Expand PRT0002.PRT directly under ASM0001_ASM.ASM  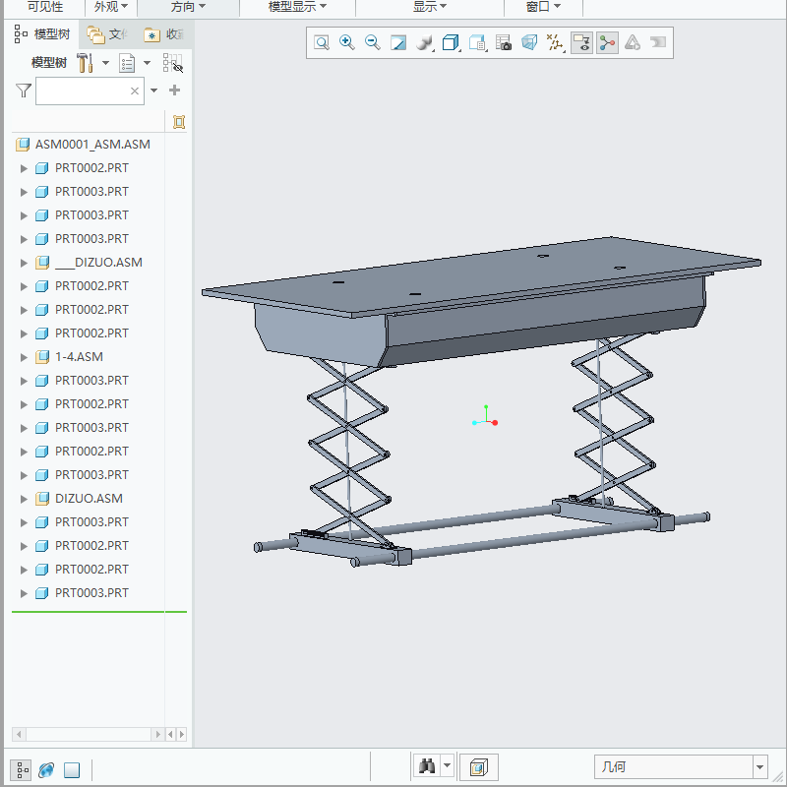pos(23,168)
